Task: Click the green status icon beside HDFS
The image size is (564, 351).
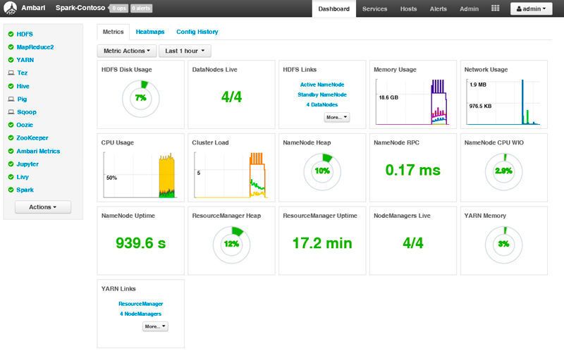Action: coord(11,34)
